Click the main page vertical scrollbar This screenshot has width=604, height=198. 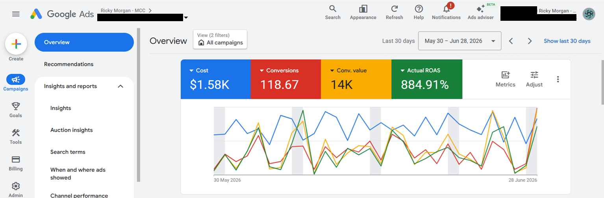pyautogui.click(x=602, y=82)
